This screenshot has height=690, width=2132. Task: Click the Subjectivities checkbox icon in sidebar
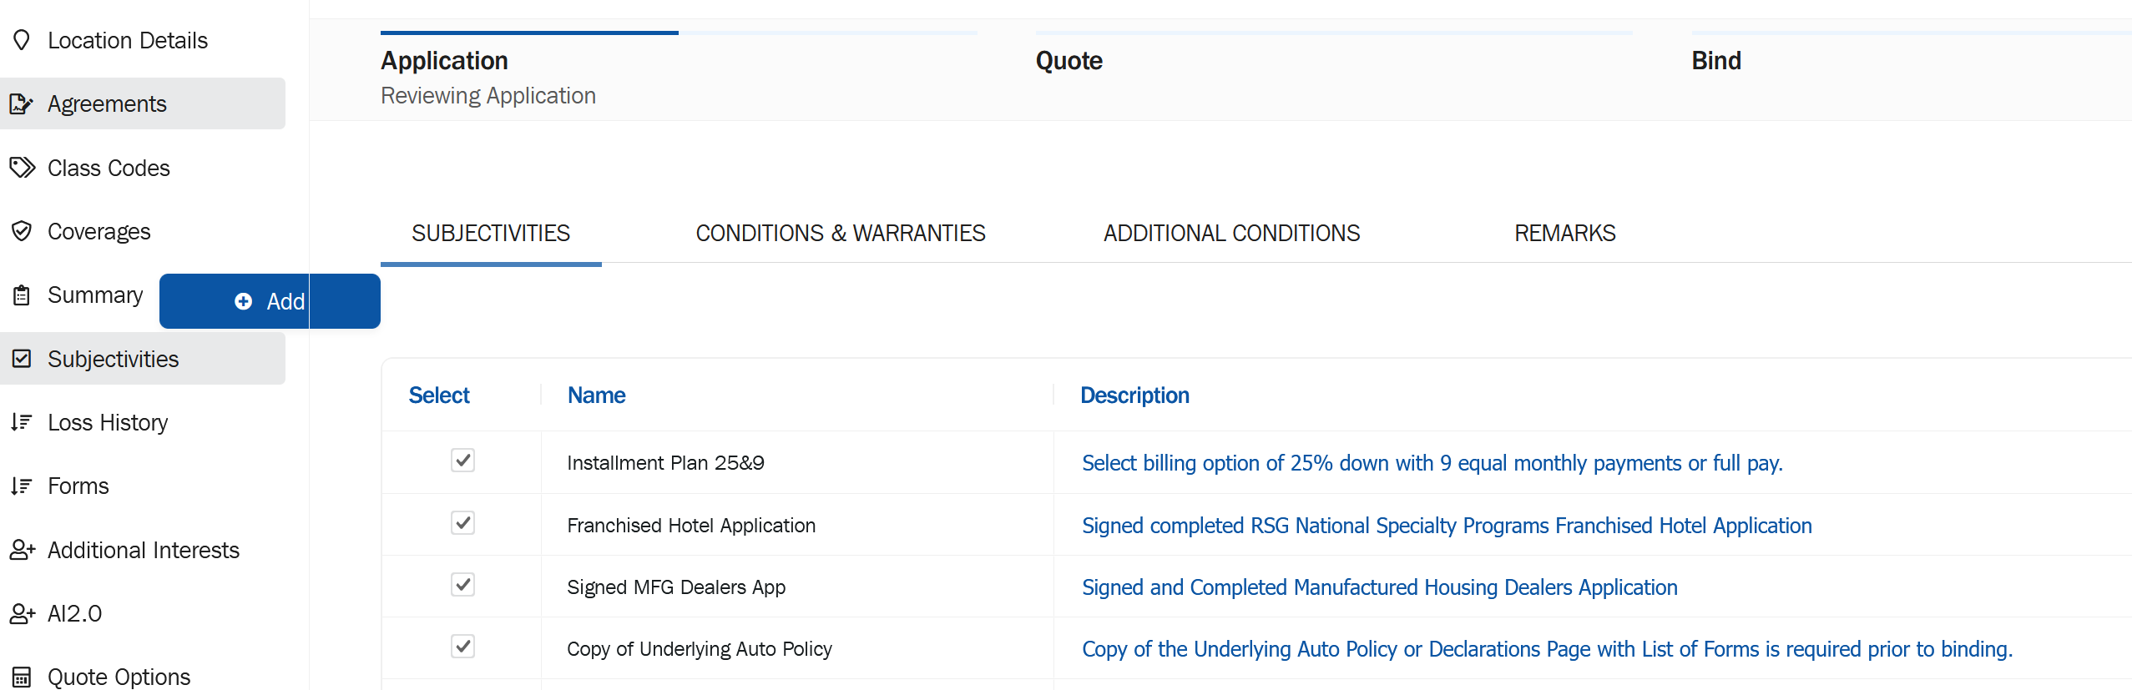(22, 359)
